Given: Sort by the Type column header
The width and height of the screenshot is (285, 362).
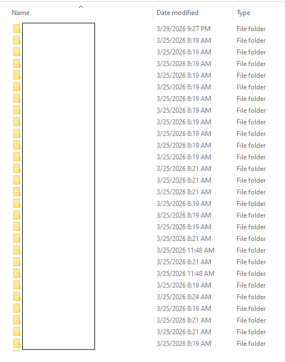Looking at the screenshot, I should [243, 13].
